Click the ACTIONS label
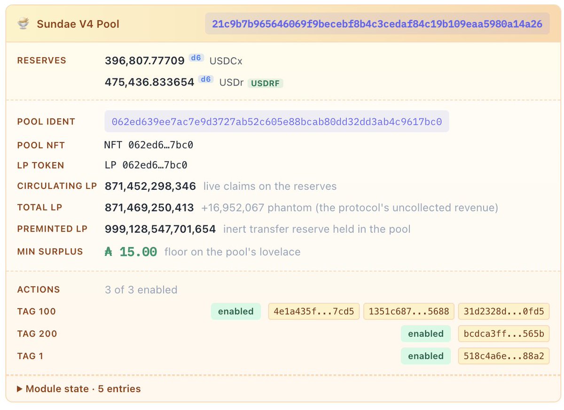This screenshot has width=564, height=410. pyautogui.click(x=39, y=289)
